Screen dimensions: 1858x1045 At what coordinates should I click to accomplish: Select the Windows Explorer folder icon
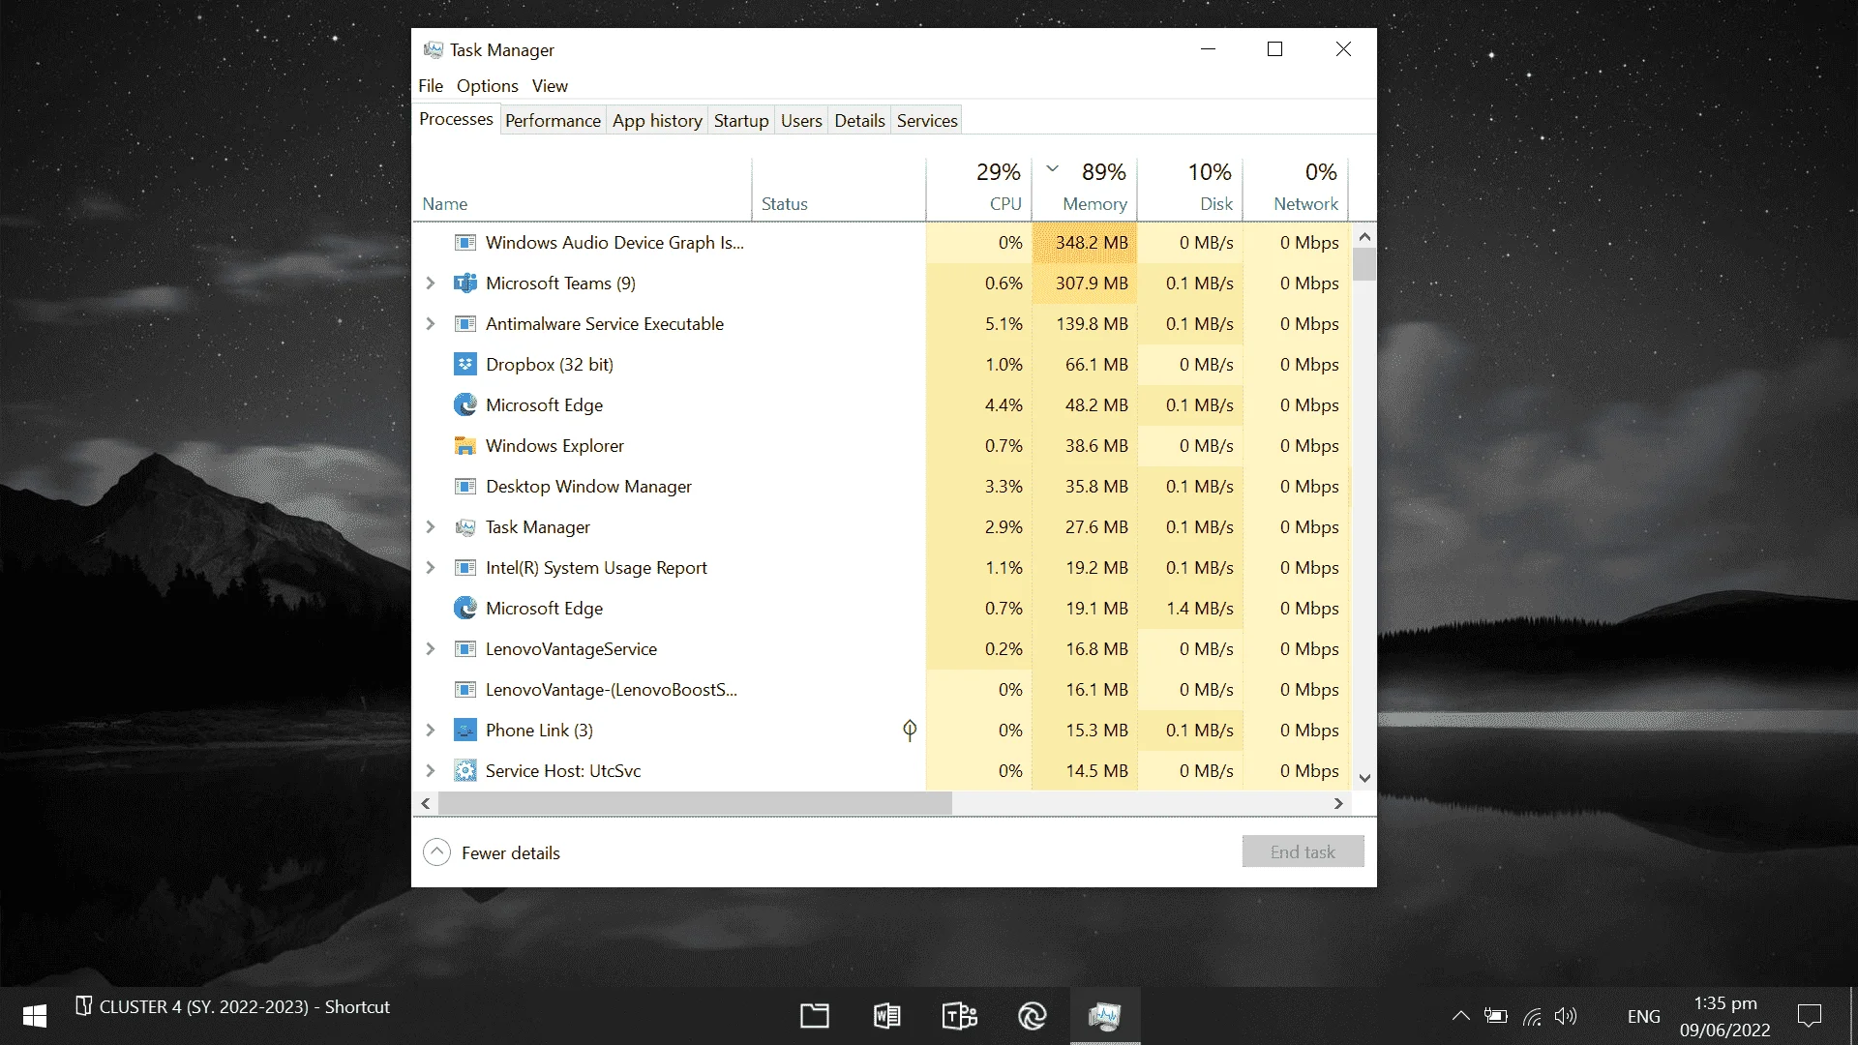click(x=465, y=446)
